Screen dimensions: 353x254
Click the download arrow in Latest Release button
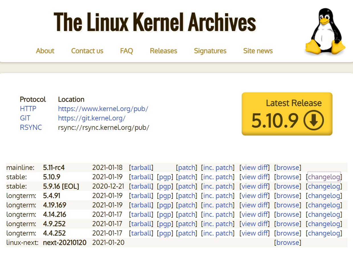(x=313, y=121)
